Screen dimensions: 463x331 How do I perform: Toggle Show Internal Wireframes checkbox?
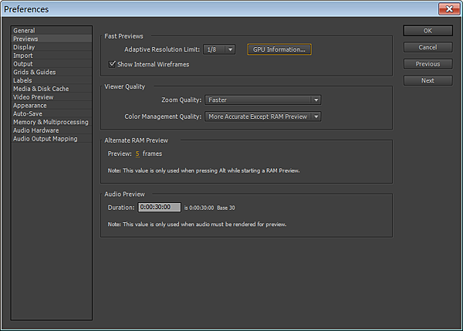pyautogui.click(x=112, y=64)
